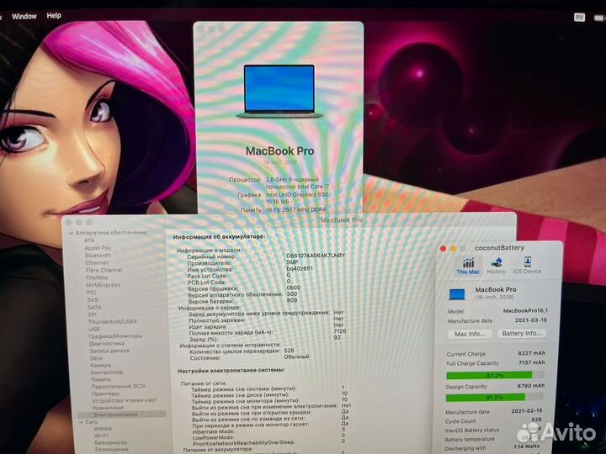Select Apple Pay in the sidebar
Viewport: 606px width, 454px height.
coord(98,248)
